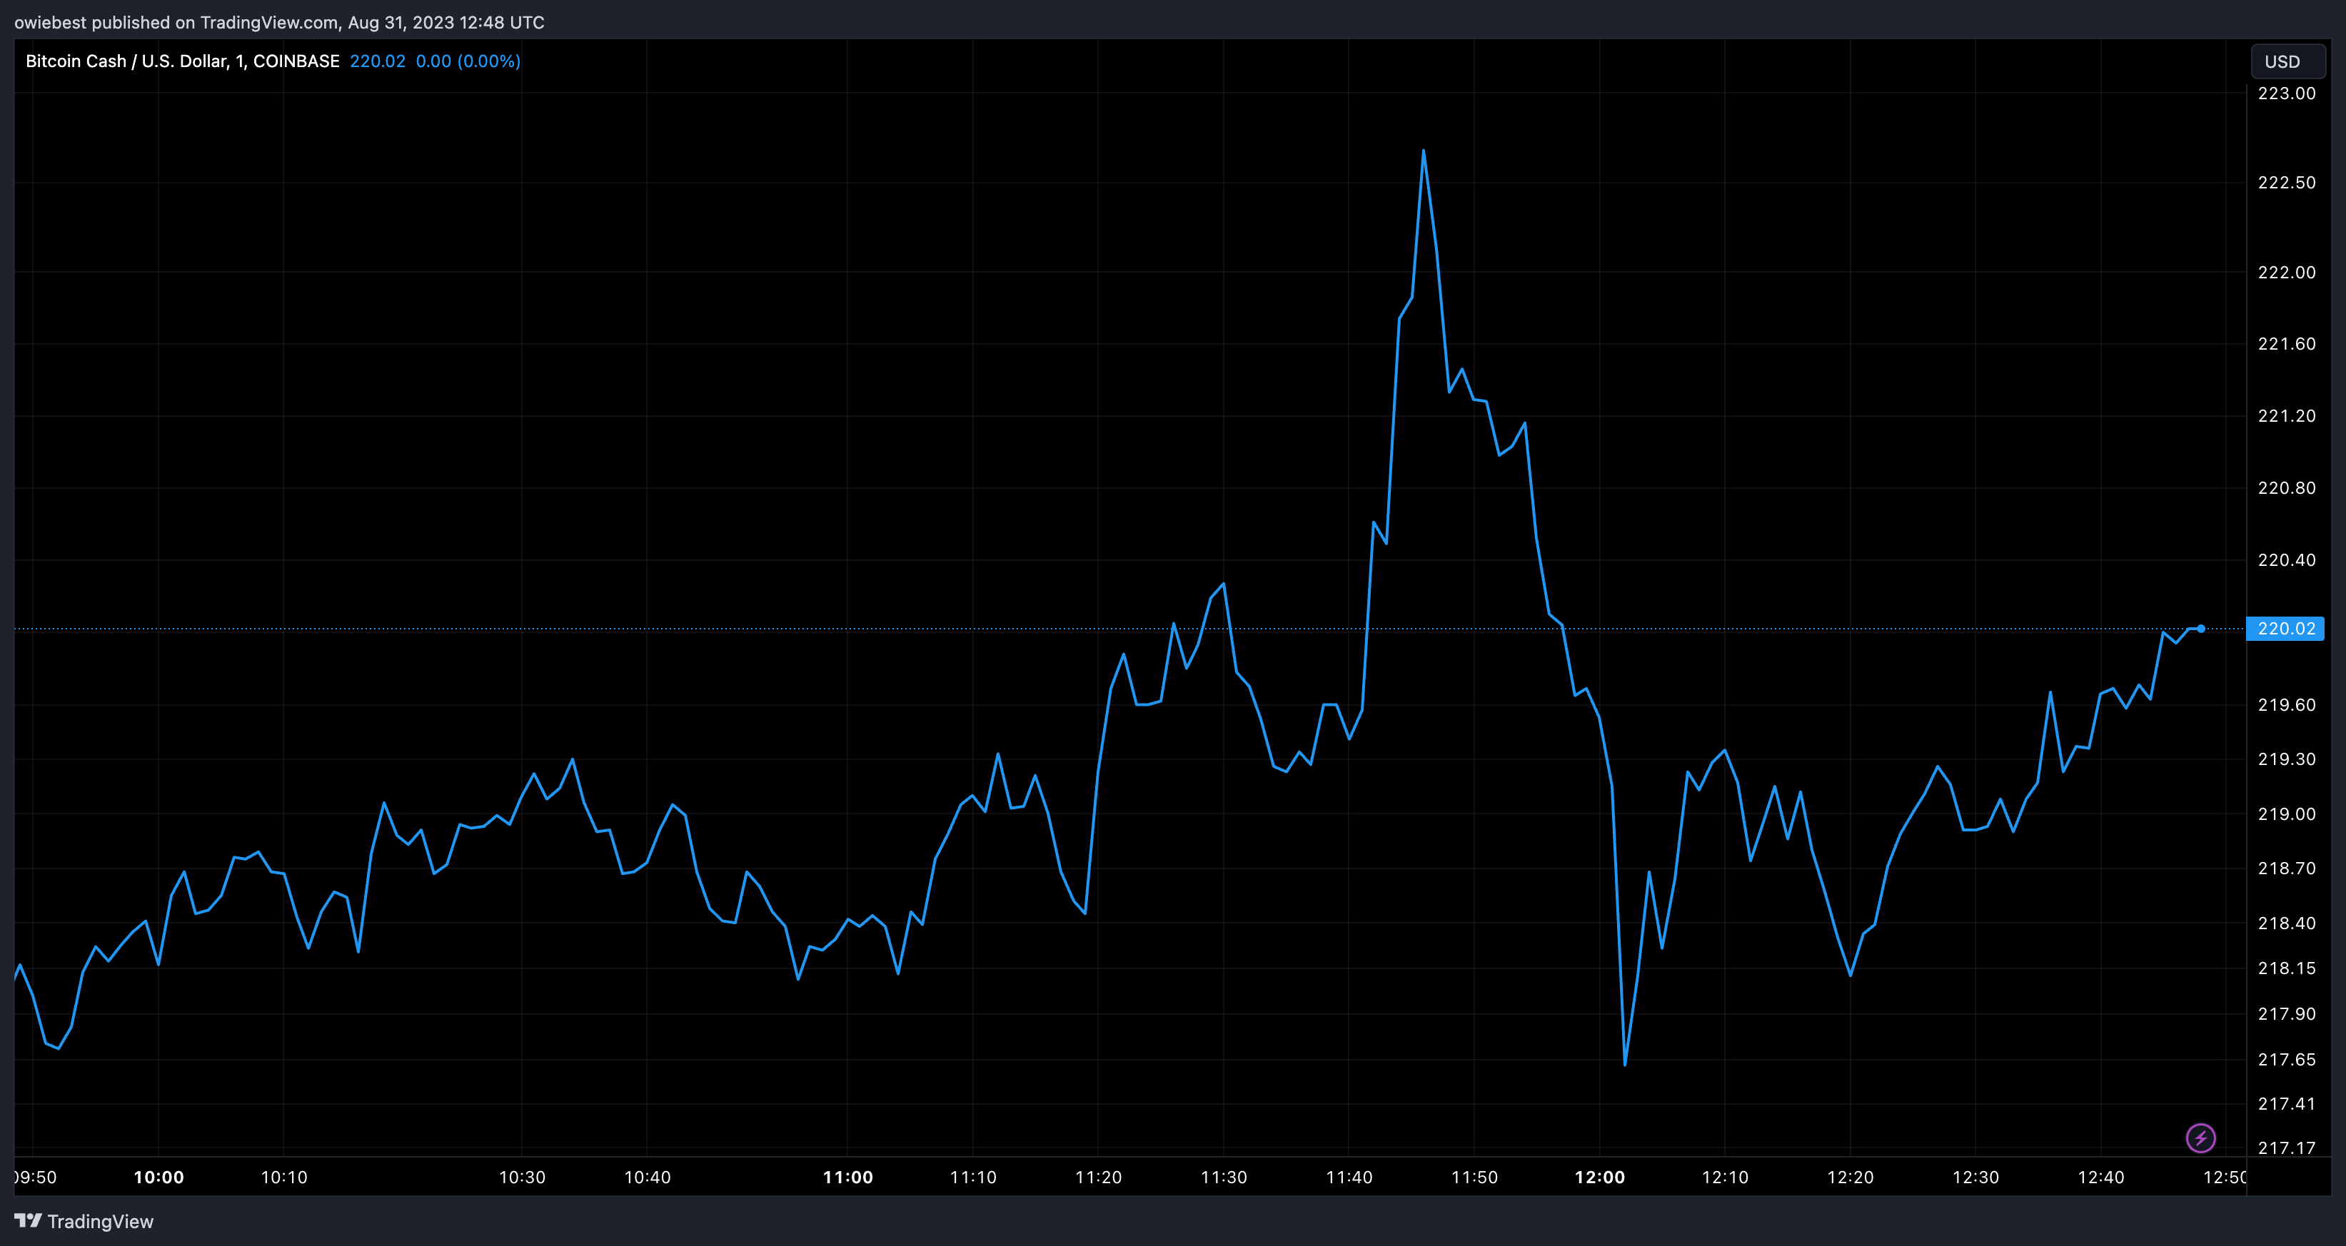
Task: Click the 11:20 time axis label
Action: point(1098,1177)
